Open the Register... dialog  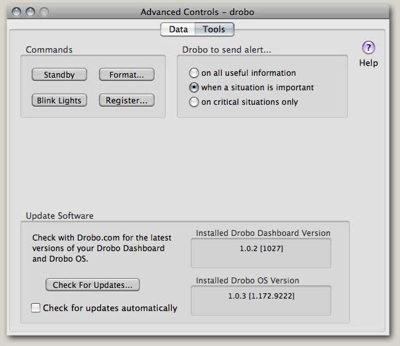(127, 101)
